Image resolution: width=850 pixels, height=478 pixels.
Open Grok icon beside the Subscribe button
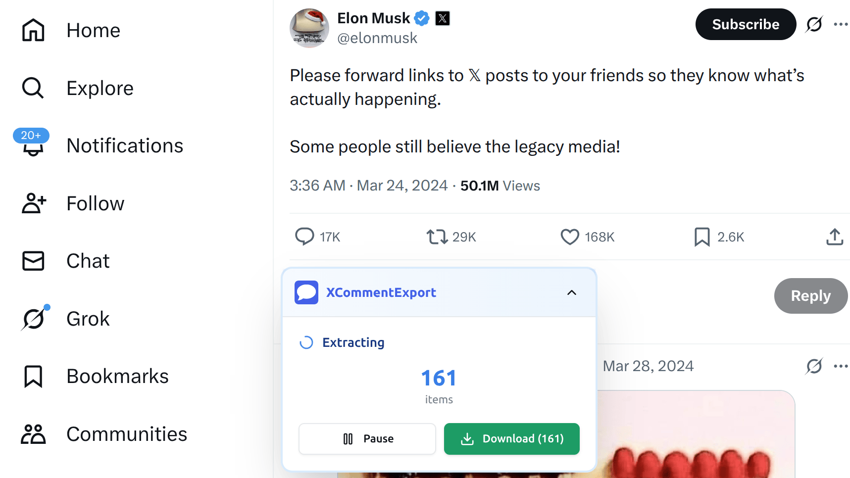pos(814,24)
